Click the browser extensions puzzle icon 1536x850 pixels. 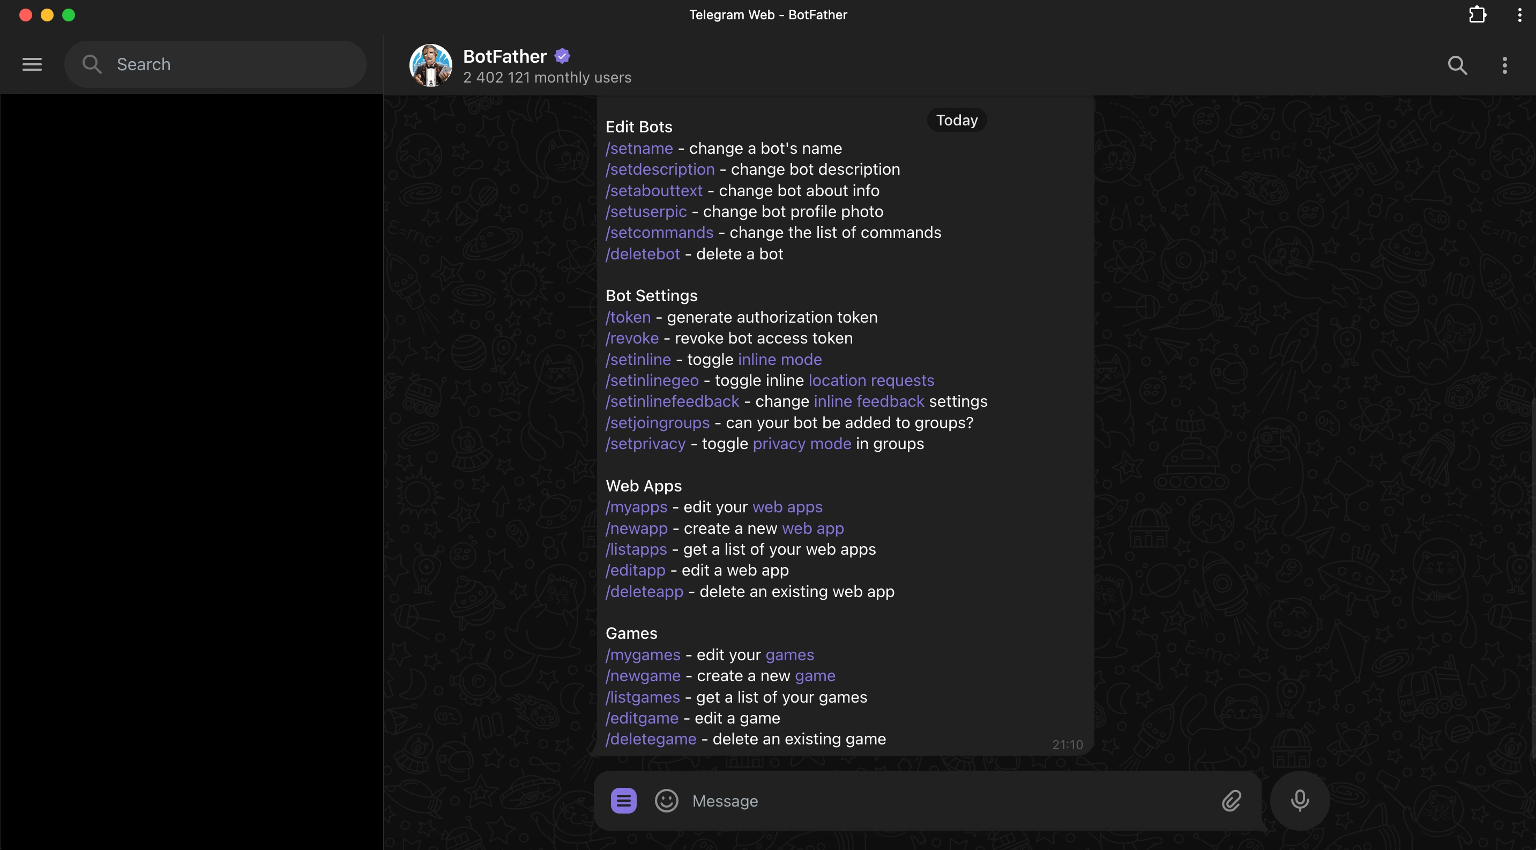tap(1477, 14)
